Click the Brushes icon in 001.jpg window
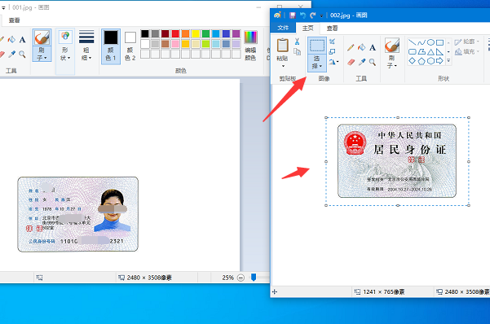The width and height of the screenshot is (490, 324). click(42, 37)
